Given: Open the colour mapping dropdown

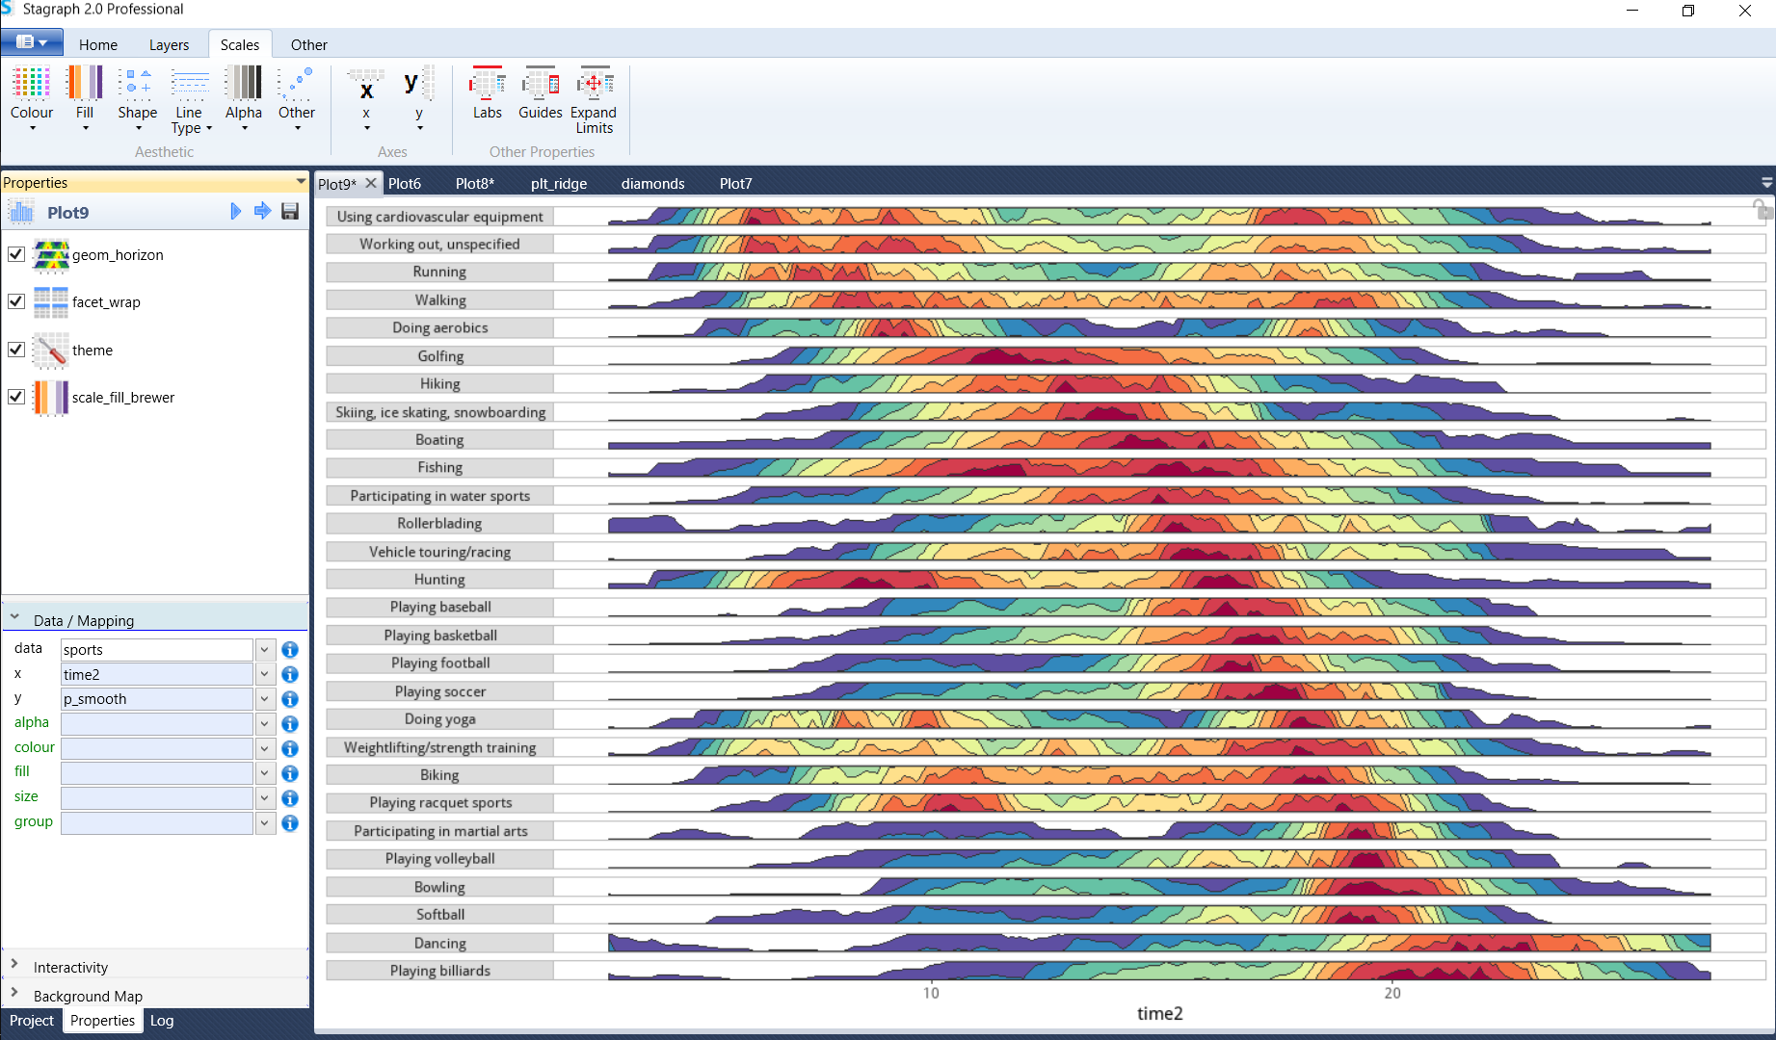Looking at the screenshot, I should point(265,749).
